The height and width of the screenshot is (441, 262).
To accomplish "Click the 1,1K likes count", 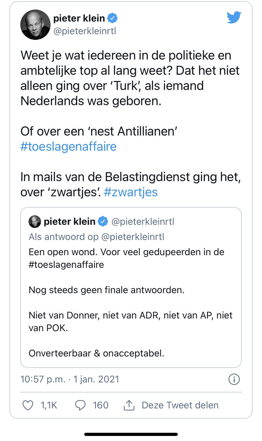I will [49, 405].
